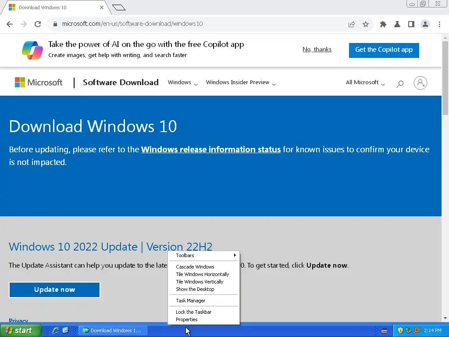Open Task Manager from context menu
Viewport: 449px width, 337px height.
click(203, 301)
